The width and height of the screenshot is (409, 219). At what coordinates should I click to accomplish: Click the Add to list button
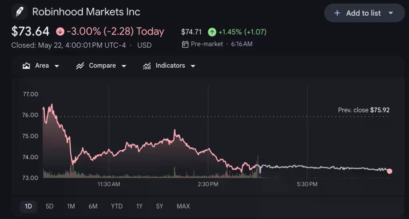(364, 13)
